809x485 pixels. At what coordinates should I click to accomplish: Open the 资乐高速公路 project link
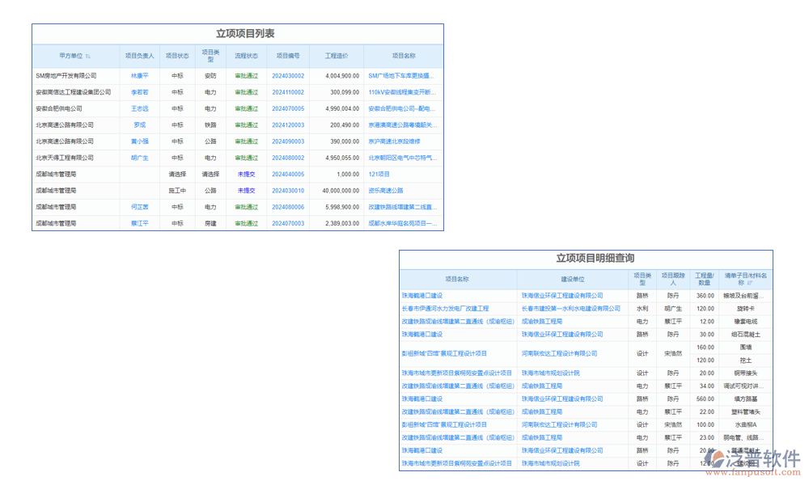click(386, 191)
